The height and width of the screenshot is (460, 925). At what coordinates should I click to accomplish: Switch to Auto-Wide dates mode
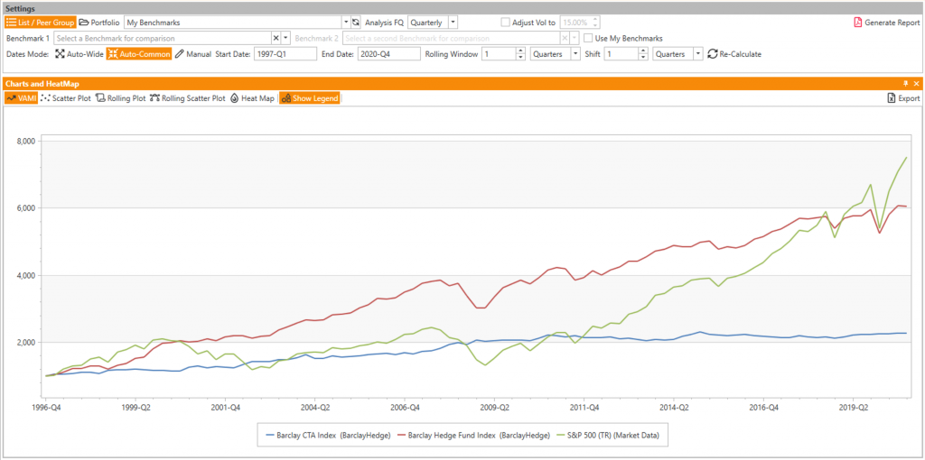[x=79, y=54]
